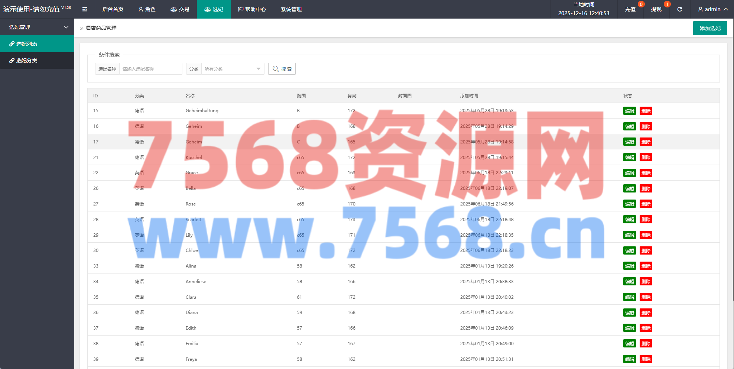Screen dimensions: 734x369
Task: Open the 系统管理 menu
Action: tap(291, 9)
